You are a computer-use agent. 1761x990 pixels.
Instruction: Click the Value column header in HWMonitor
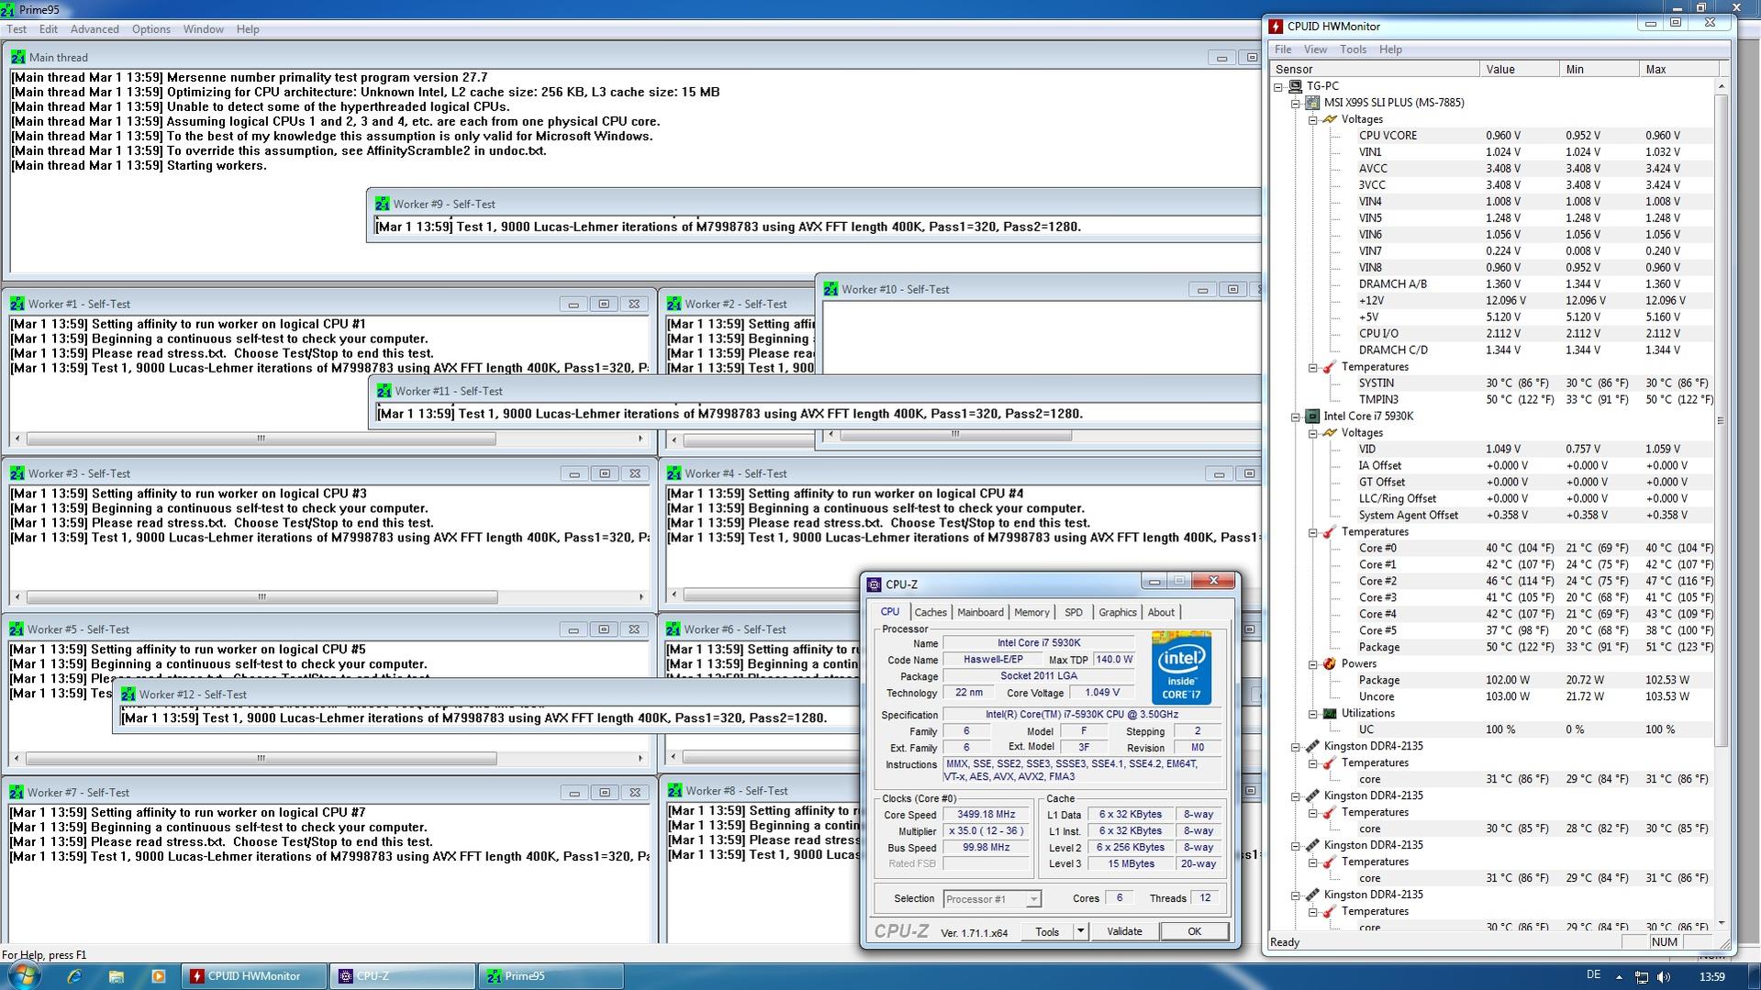pos(1519,69)
